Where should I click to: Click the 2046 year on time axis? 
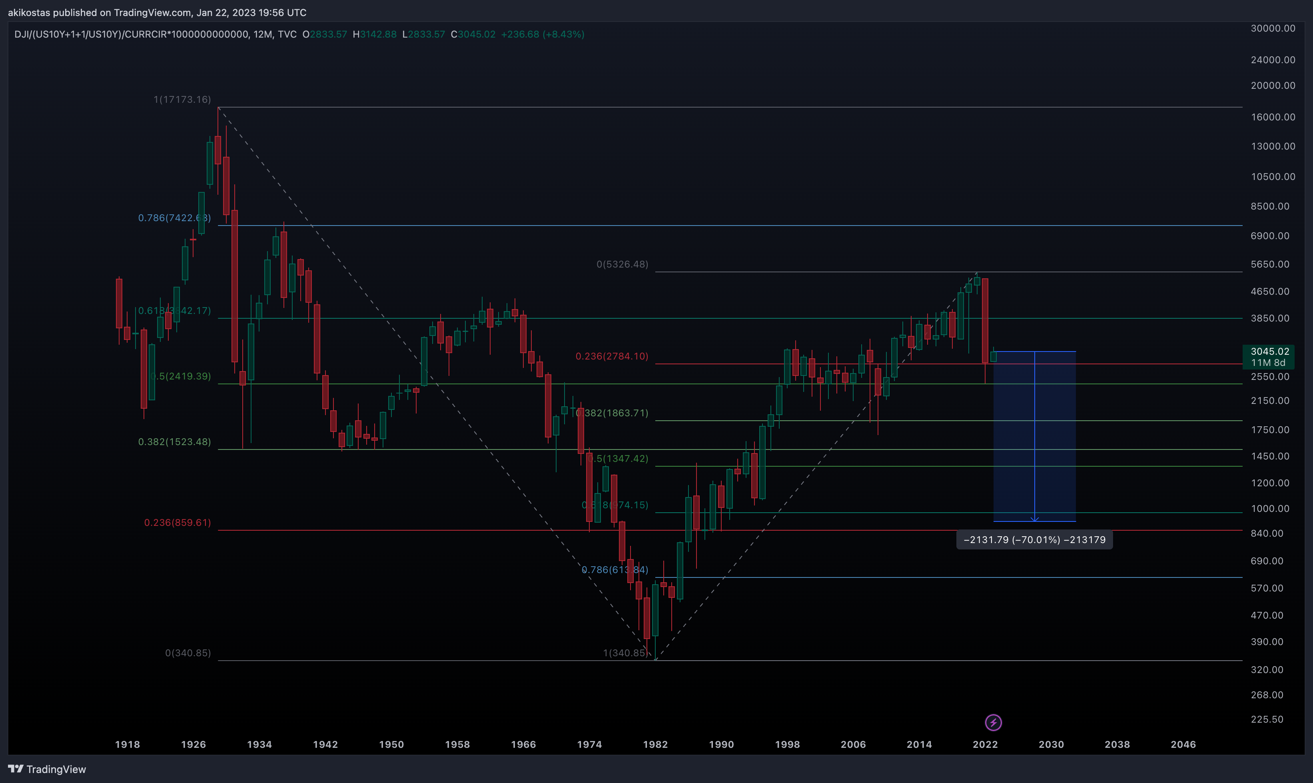click(x=1183, y=744)
